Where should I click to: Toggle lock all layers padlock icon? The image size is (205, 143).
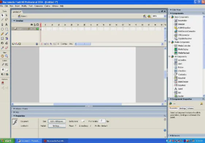(35, 25)
